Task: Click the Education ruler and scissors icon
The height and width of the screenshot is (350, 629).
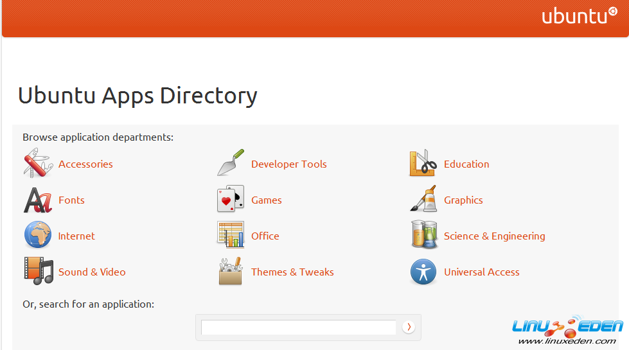Action: tap(423, 162)
